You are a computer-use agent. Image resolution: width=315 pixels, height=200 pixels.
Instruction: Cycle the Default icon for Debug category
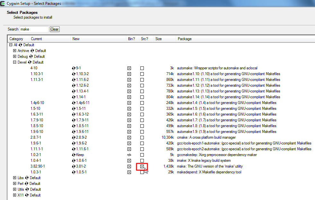click(31, 57)
